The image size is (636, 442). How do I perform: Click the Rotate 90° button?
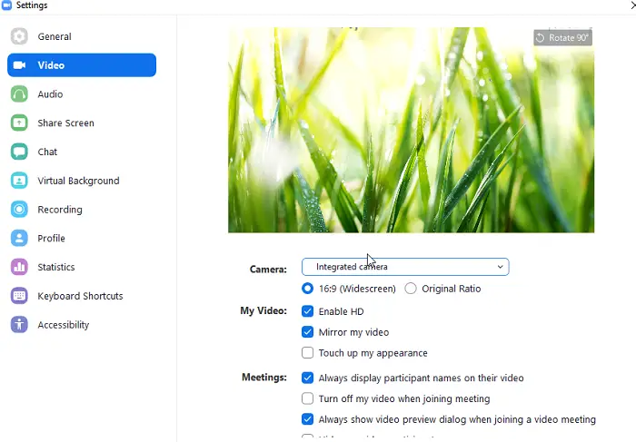point(562,38)
